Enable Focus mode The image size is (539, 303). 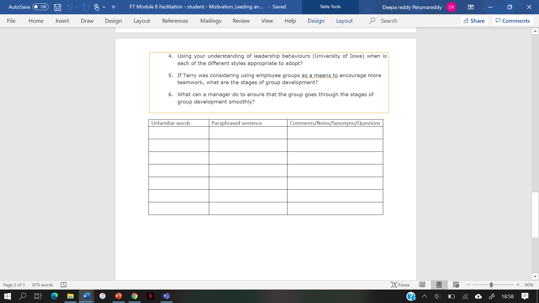point(400,285)
